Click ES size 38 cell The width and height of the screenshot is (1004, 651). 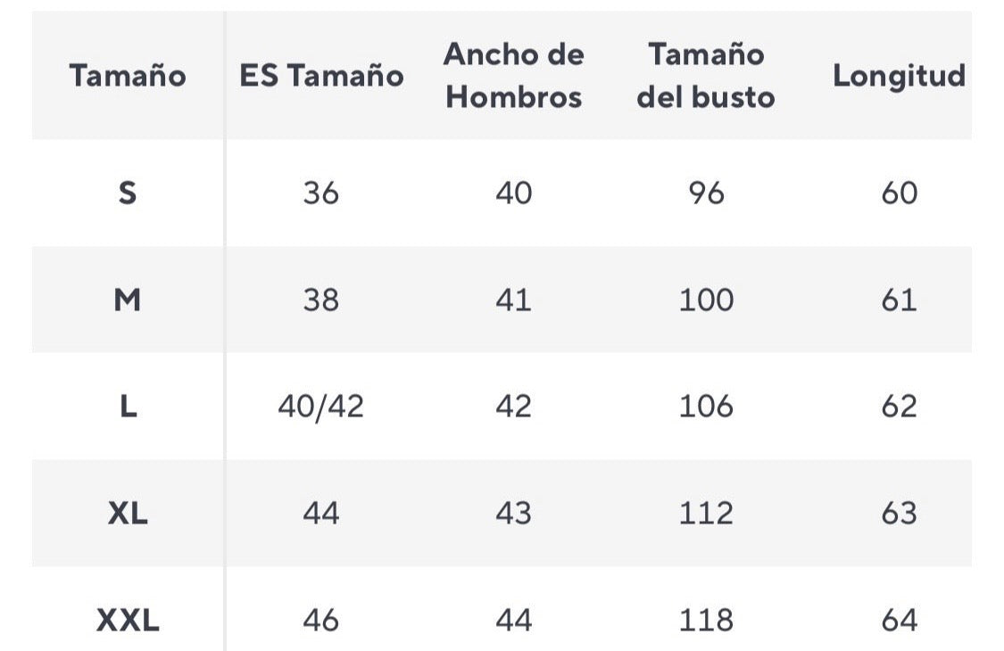(x=321, y=300)
